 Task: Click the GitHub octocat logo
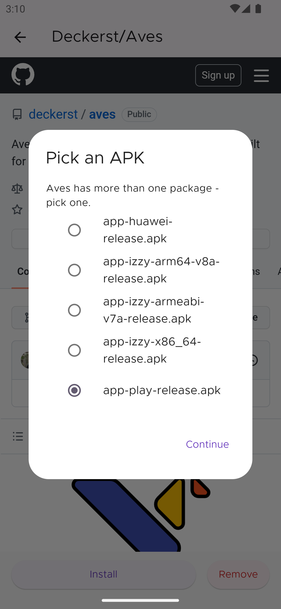23,75
